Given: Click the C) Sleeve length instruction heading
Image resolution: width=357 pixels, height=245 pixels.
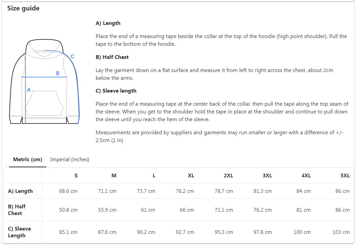Looking at the screenshot, I should point(116,91).
